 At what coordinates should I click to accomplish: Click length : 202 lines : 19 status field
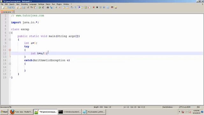(x=102, y=107)
